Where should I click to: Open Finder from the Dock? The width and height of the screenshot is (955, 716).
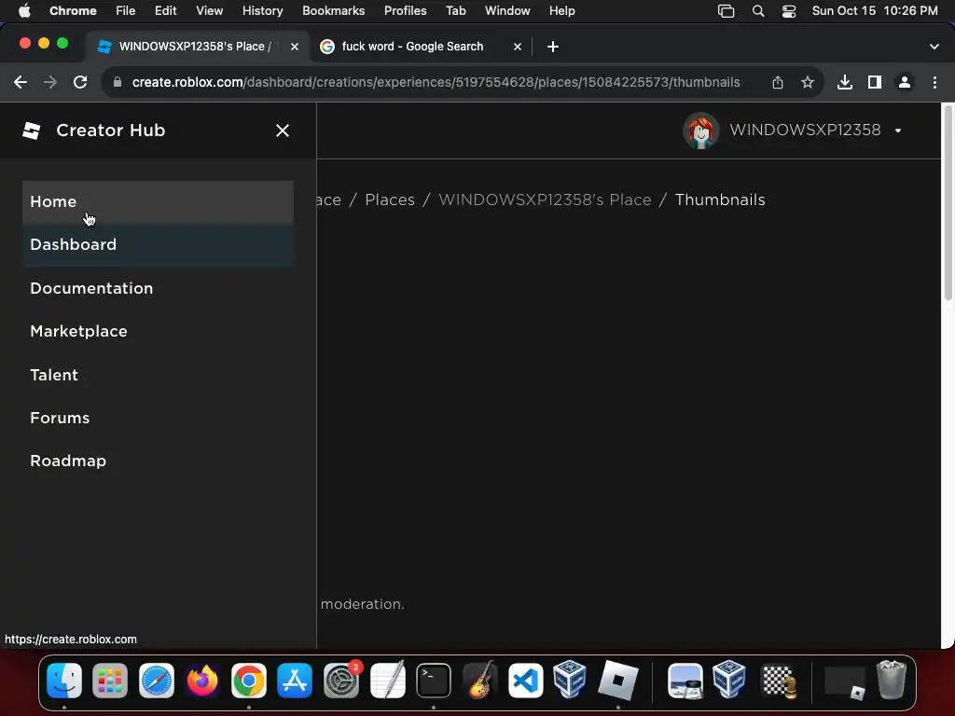pos(64,680)
